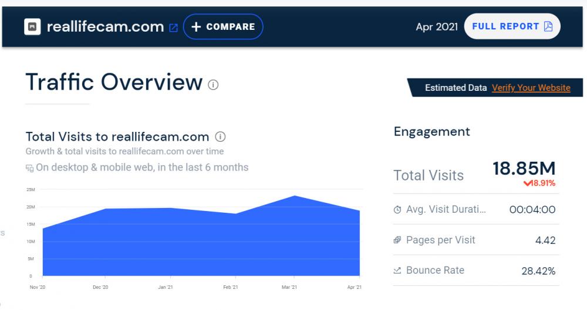Click the reallifecam.com domain title

tap(104, 27)
